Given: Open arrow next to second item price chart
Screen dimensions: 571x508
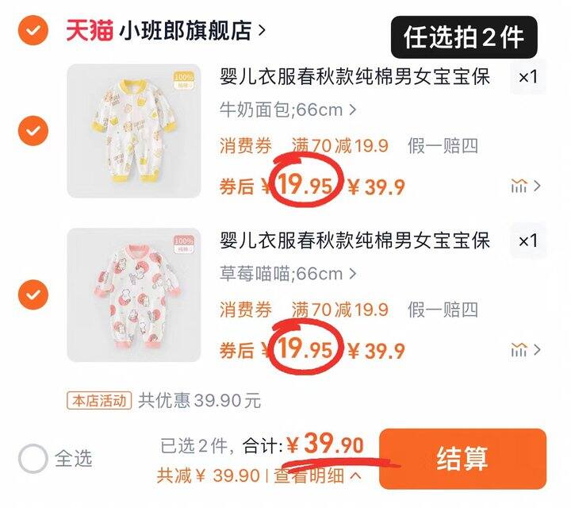Looking at the screenshot, I should [x=537, y=350].
